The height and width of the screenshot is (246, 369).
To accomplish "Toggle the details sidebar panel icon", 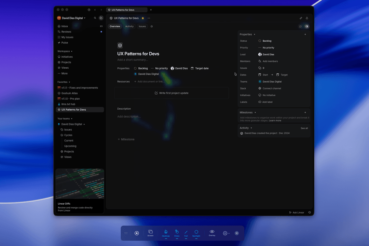I will [307, 26].
